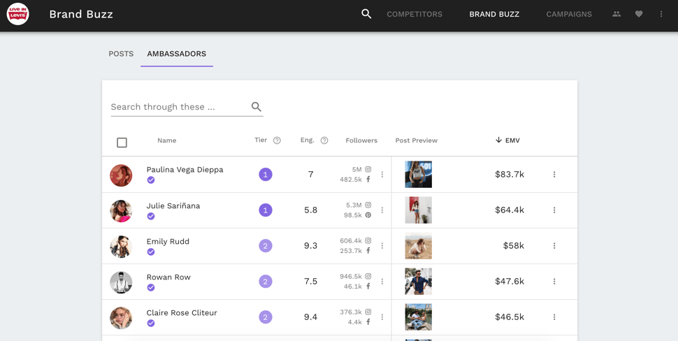Image resolution: width=678 pixels, height=341 pixels.
Task: Open Campaigns in top navigation
Action: click(569, 14)
